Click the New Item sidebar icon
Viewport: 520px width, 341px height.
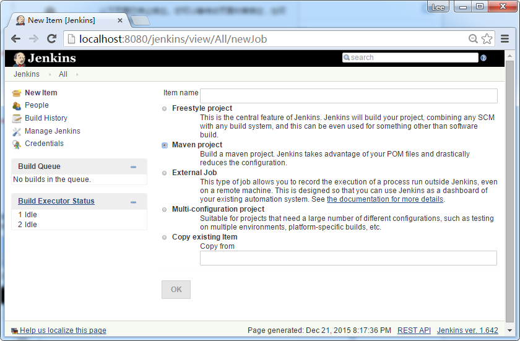tap(17, 93)
